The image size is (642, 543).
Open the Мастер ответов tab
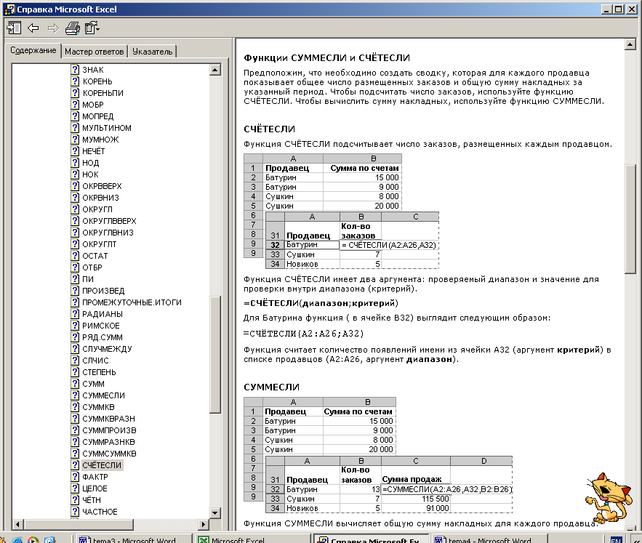pyautogui.click(x=95, y=52)
